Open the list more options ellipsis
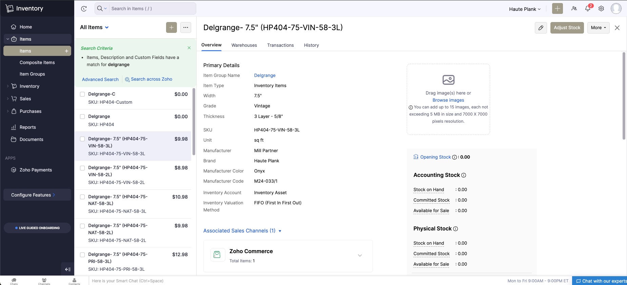627x285 pixels. click(x=186, y=27)
